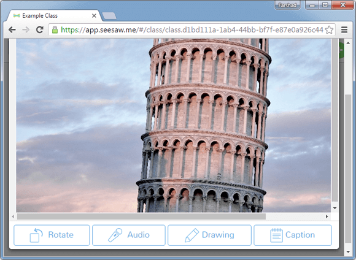Add a Caption to the photo

coord(293,235)
